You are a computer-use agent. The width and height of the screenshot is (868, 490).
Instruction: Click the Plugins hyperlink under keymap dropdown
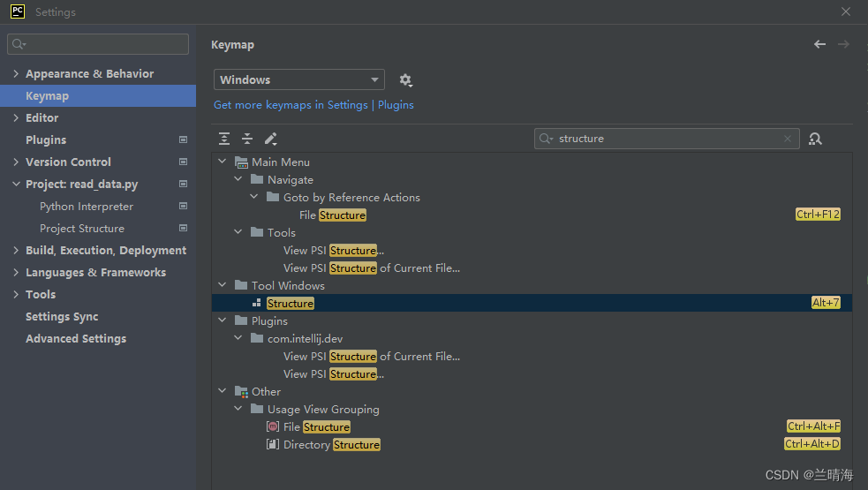(396, 105)
